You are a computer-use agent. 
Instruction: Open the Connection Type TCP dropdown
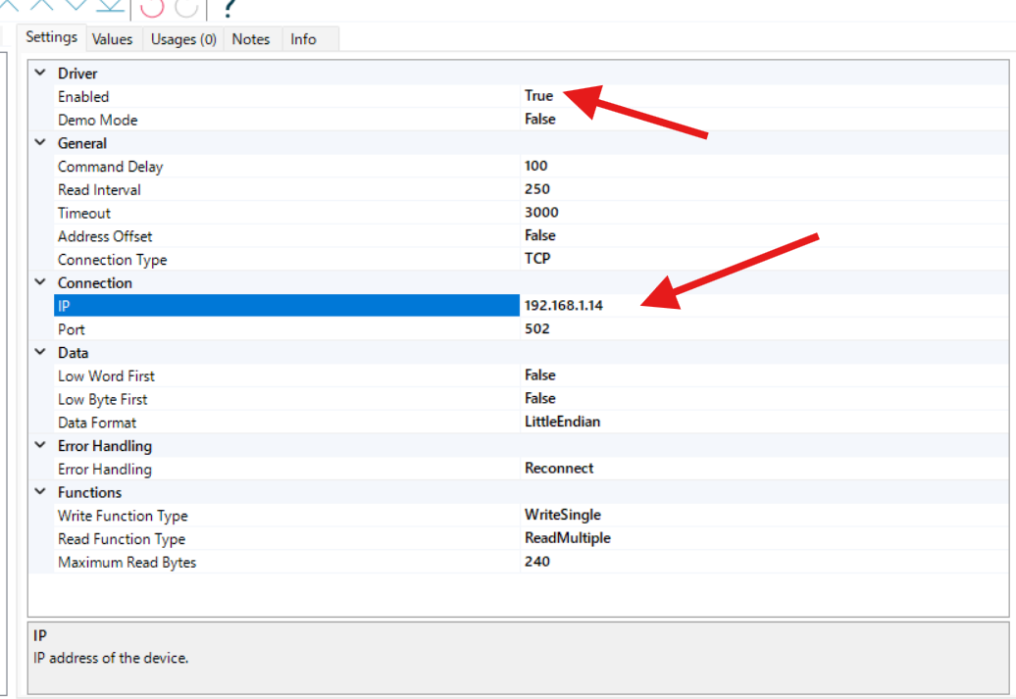[537, 259]
